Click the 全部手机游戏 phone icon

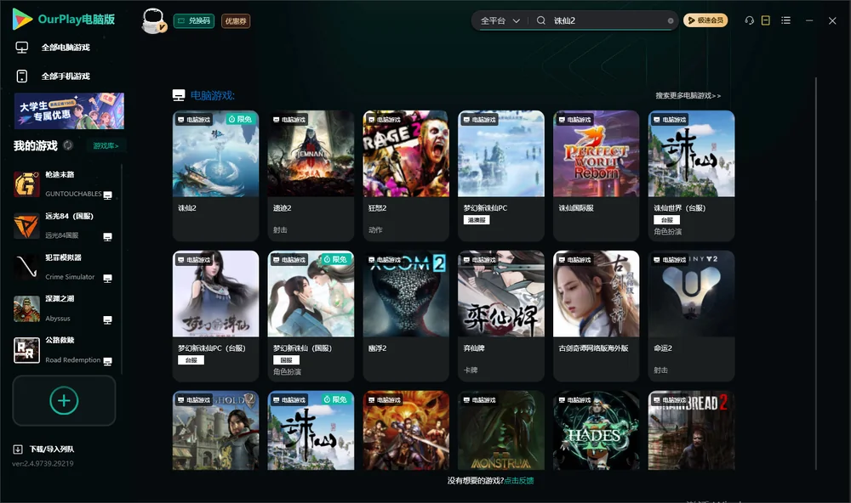(22, 76)
